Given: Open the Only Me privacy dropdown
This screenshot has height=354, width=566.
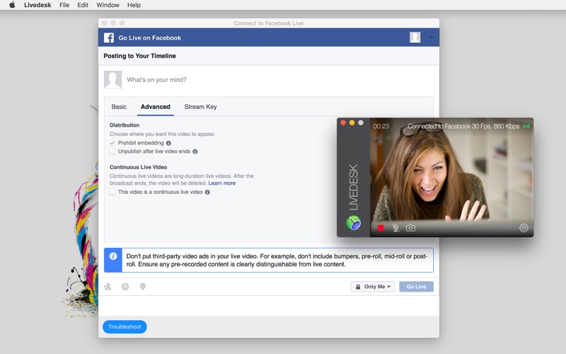Looking at the screenshot, I should pos(372,287).
